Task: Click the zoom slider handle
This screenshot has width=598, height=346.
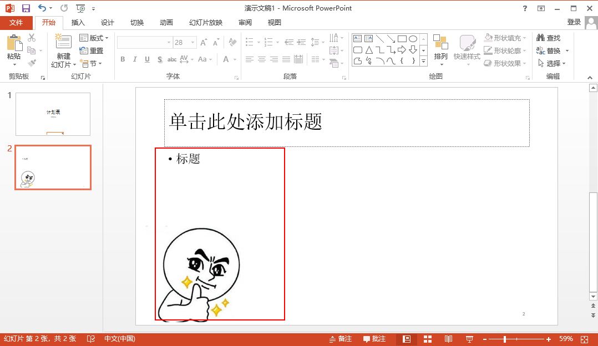Action: [504, 339]
